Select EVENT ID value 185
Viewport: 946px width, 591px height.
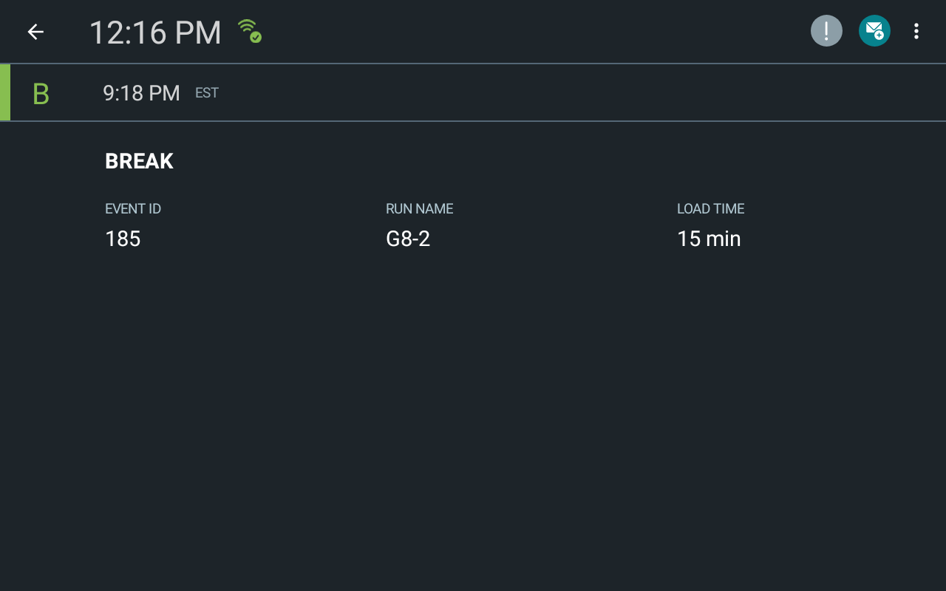[x=123, y=238]
